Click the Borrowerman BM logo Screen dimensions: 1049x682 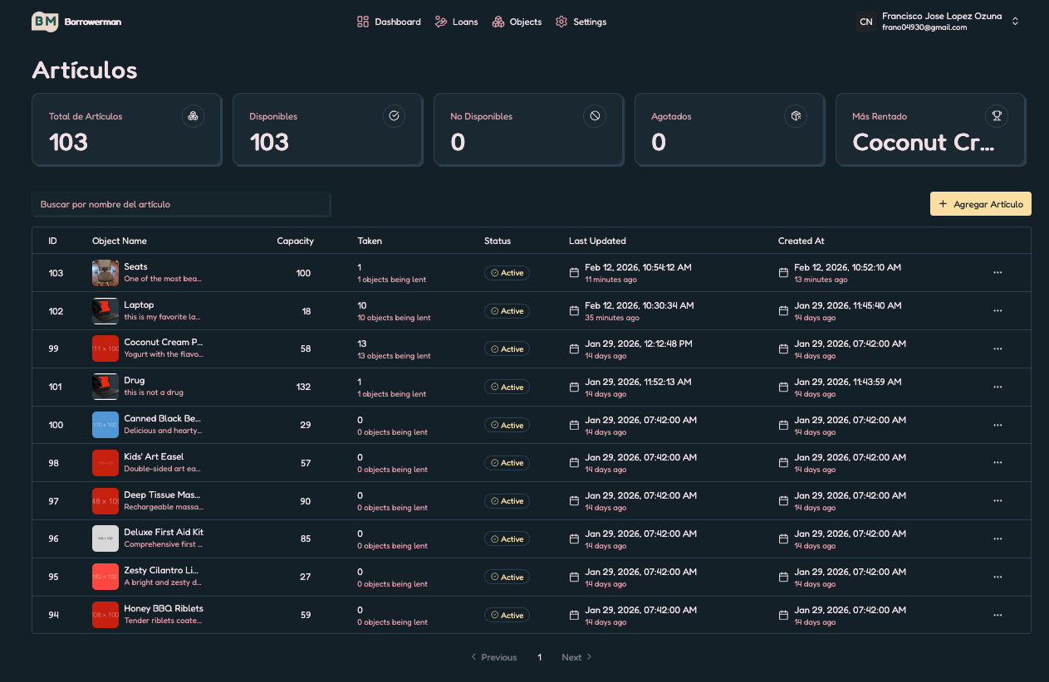tap(43, 22)
